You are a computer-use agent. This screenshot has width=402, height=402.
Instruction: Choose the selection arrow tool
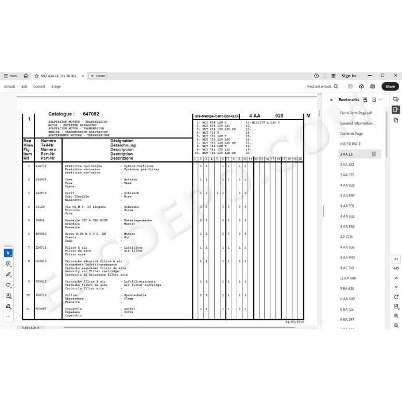point(8,253)
